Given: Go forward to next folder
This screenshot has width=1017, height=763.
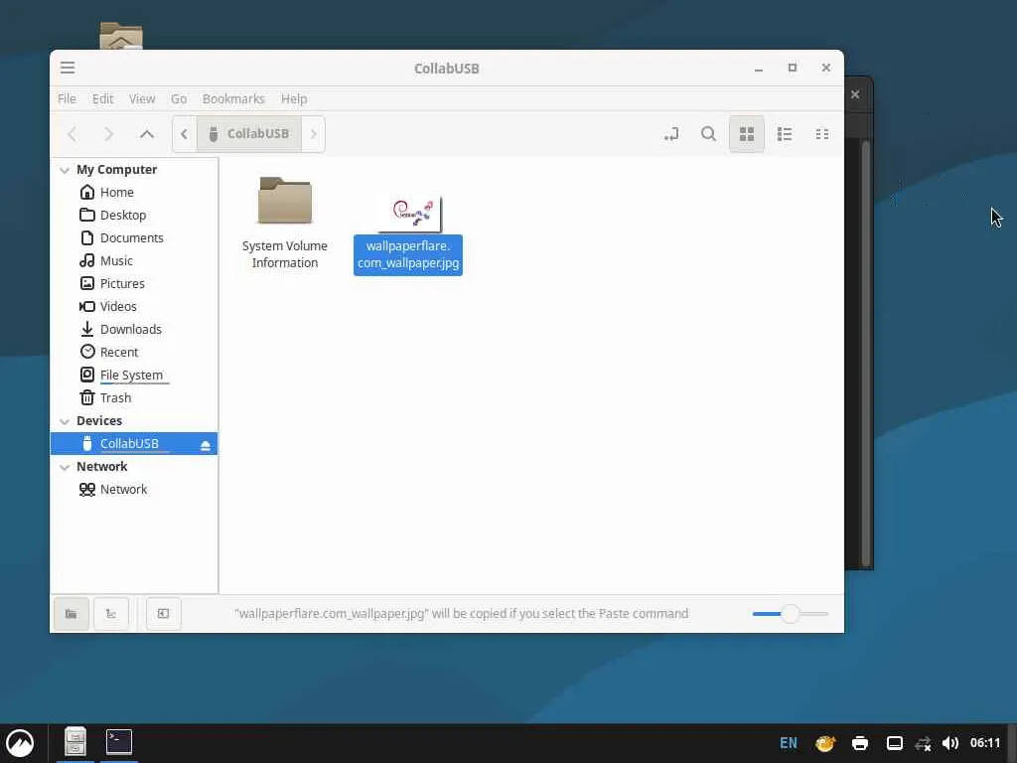Looking at the screenshot, I should pyautogui.click(x=109, y=134).
